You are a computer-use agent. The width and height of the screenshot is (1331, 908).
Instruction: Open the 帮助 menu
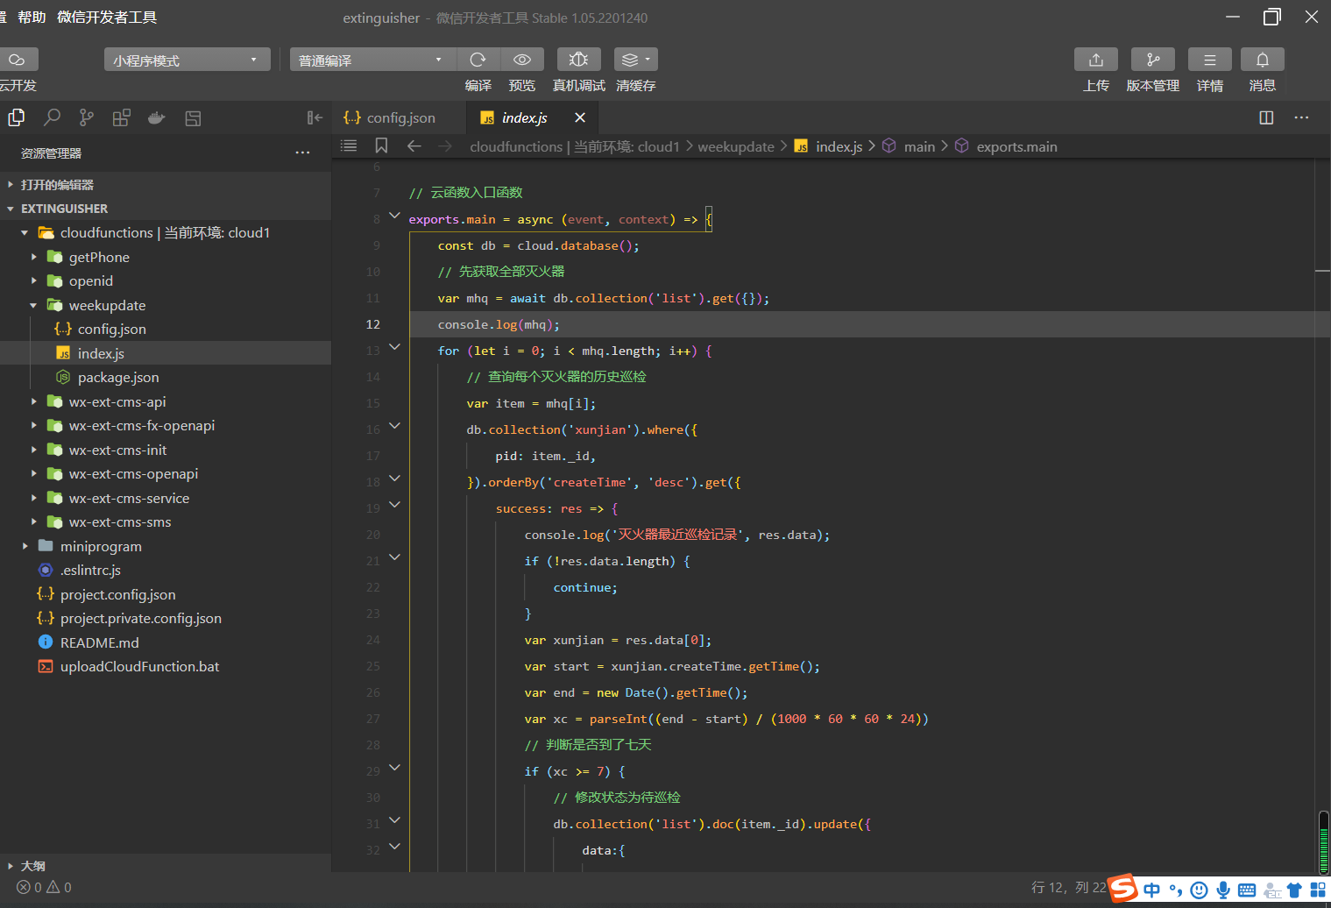tap(32, 18)
